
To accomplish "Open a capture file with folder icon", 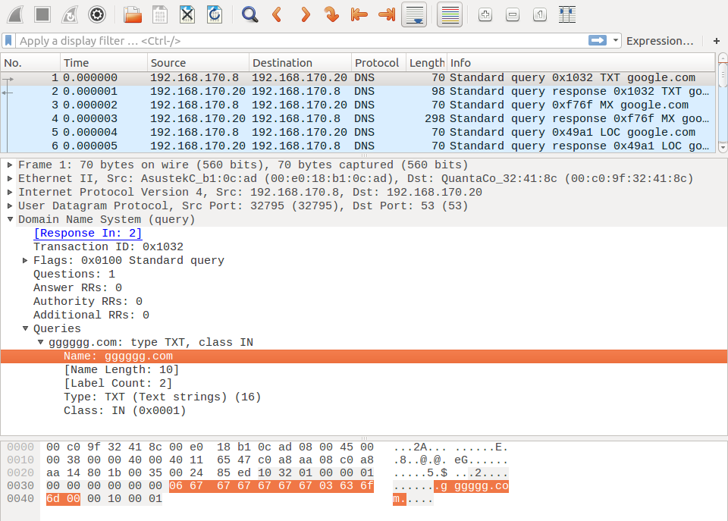I will [133, 14].
